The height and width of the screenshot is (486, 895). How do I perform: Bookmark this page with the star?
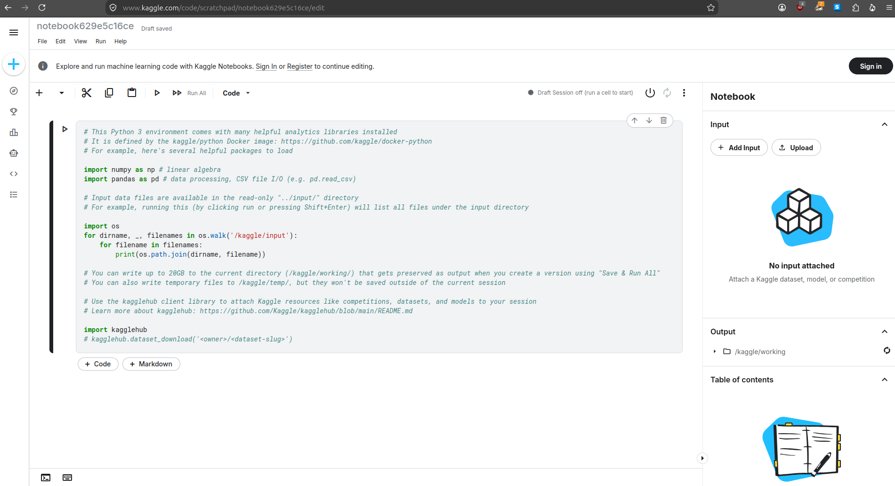point(711,8)
